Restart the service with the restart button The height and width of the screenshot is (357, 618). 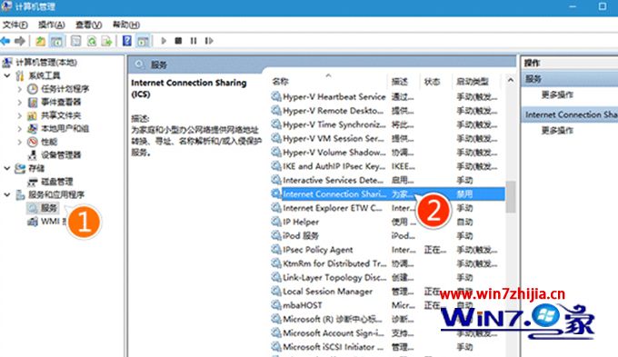tap(209, 41)
